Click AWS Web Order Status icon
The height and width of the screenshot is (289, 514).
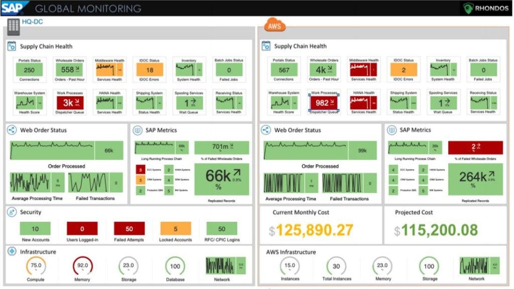[266, 130]
